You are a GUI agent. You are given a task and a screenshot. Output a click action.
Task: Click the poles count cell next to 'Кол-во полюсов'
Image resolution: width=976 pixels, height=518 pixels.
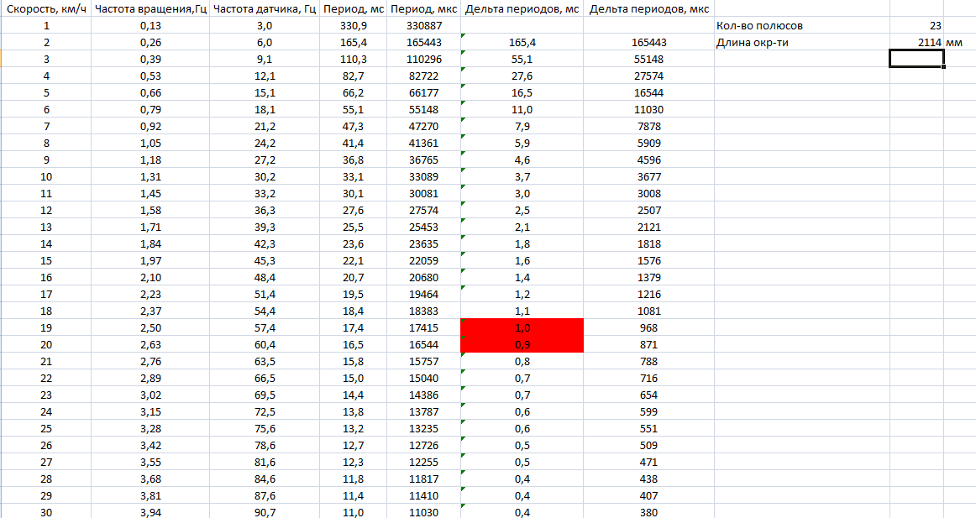point(916,26)
